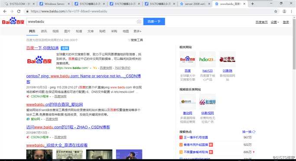Click the dropdown arrow after baidu.com green URL

[91, 68]
